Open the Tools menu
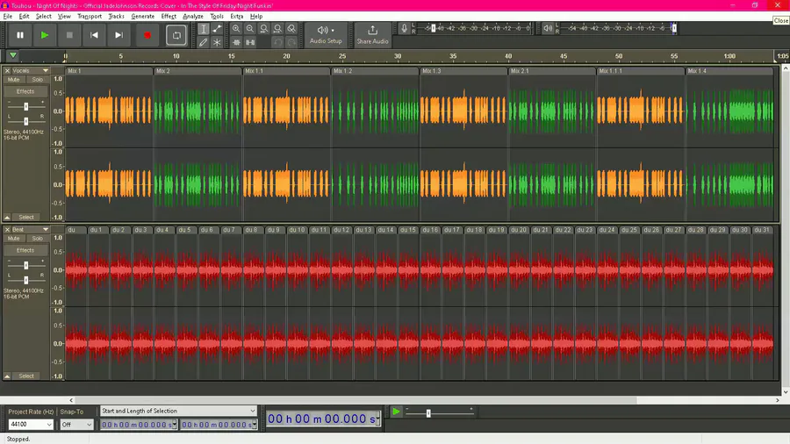The width and height of the screenshot is (790, 444). click(217, 16)
